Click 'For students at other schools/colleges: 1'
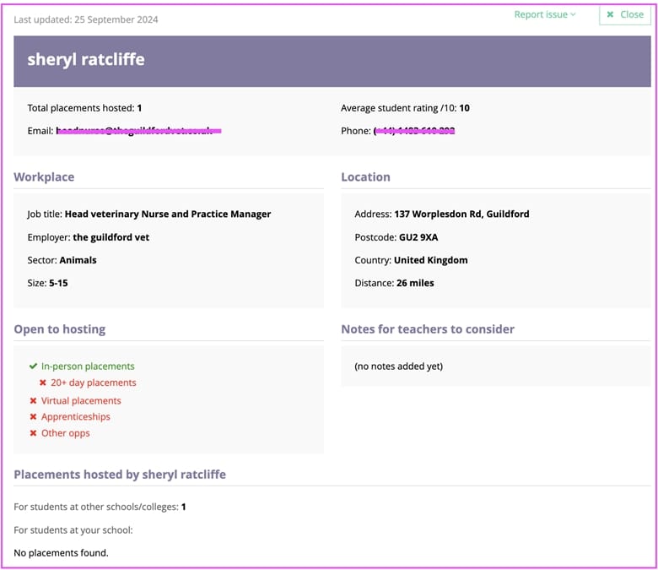This screenshot has height=570, width=658. coord(100,507)
